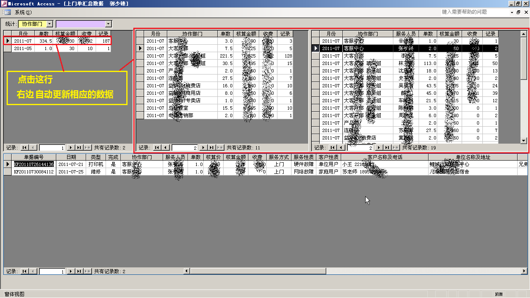Click the 服务人员 column header in right table
The image size is (530, 298).
[x=405, y=34]
